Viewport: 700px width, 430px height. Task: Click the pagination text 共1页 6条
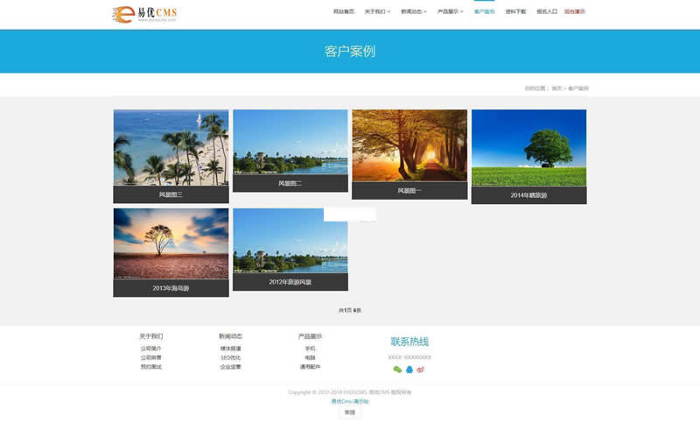(x=350, y=310)
